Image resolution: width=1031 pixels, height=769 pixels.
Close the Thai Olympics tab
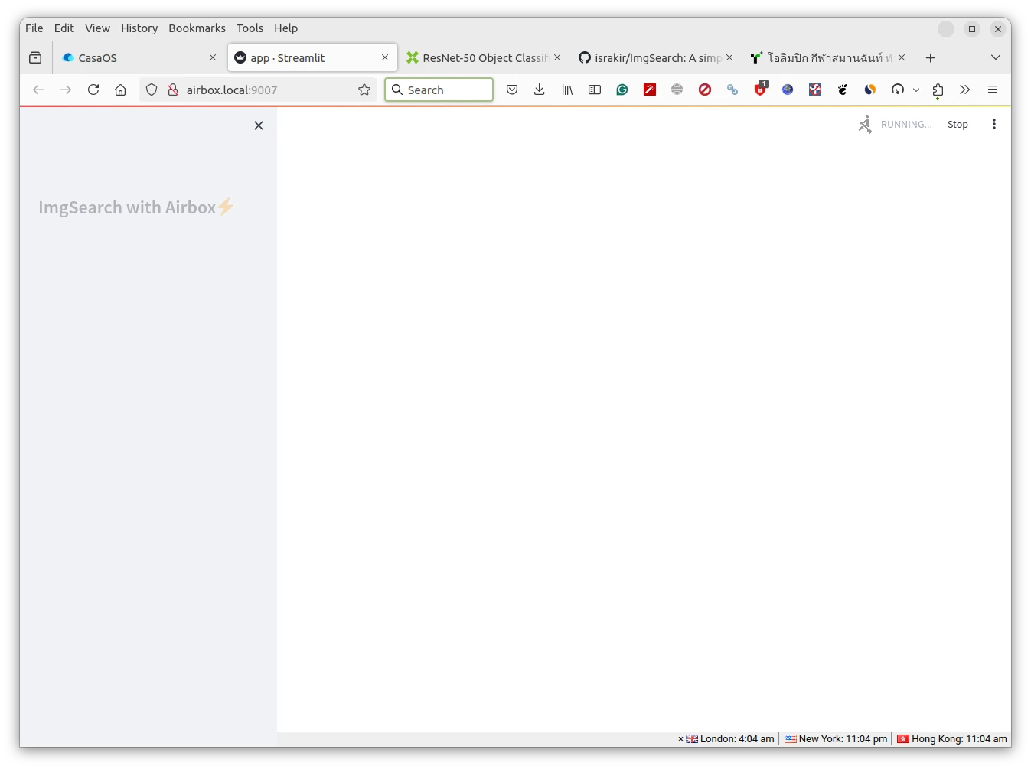[x=902, y=57]
